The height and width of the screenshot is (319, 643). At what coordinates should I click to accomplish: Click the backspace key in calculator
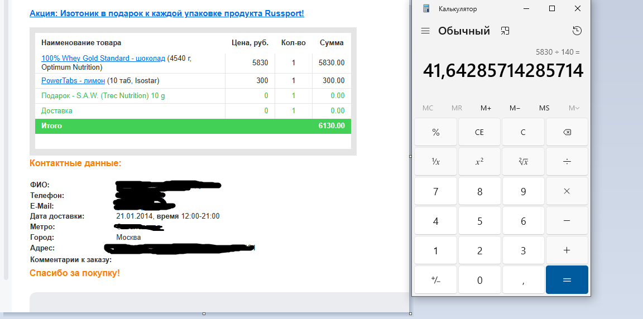click(x=567, y=132)
